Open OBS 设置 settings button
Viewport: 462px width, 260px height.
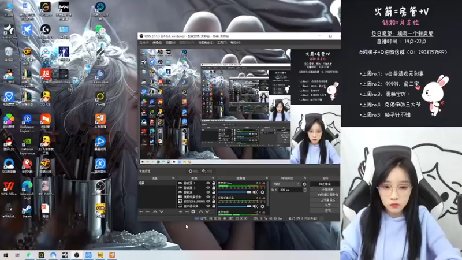click(x=325, y=205)
